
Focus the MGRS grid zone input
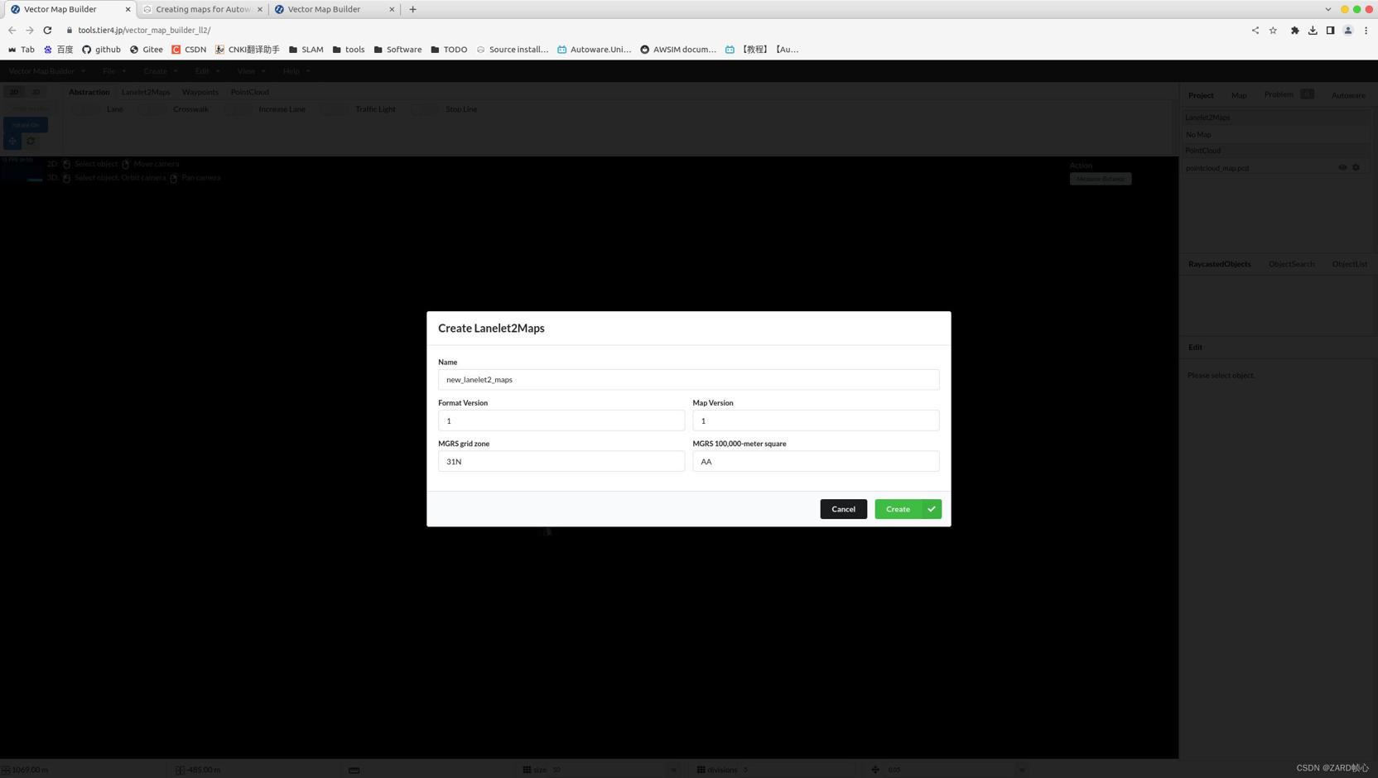[x=561, y=462]
